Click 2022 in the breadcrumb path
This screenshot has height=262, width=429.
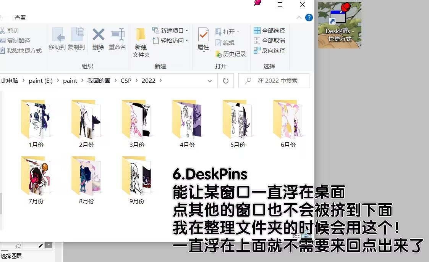coord(149,80)
